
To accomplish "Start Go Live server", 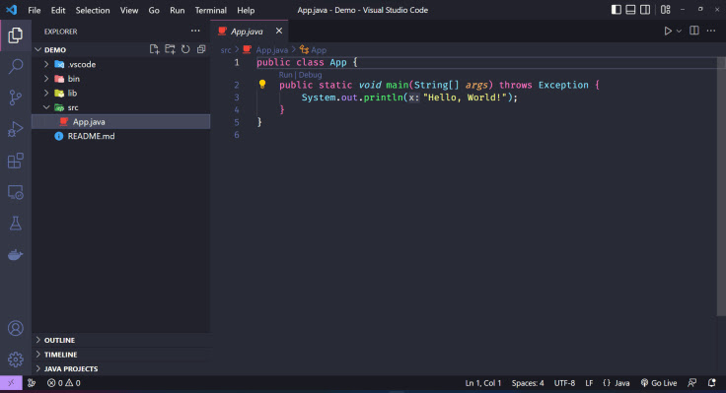I will pos(658,383).
